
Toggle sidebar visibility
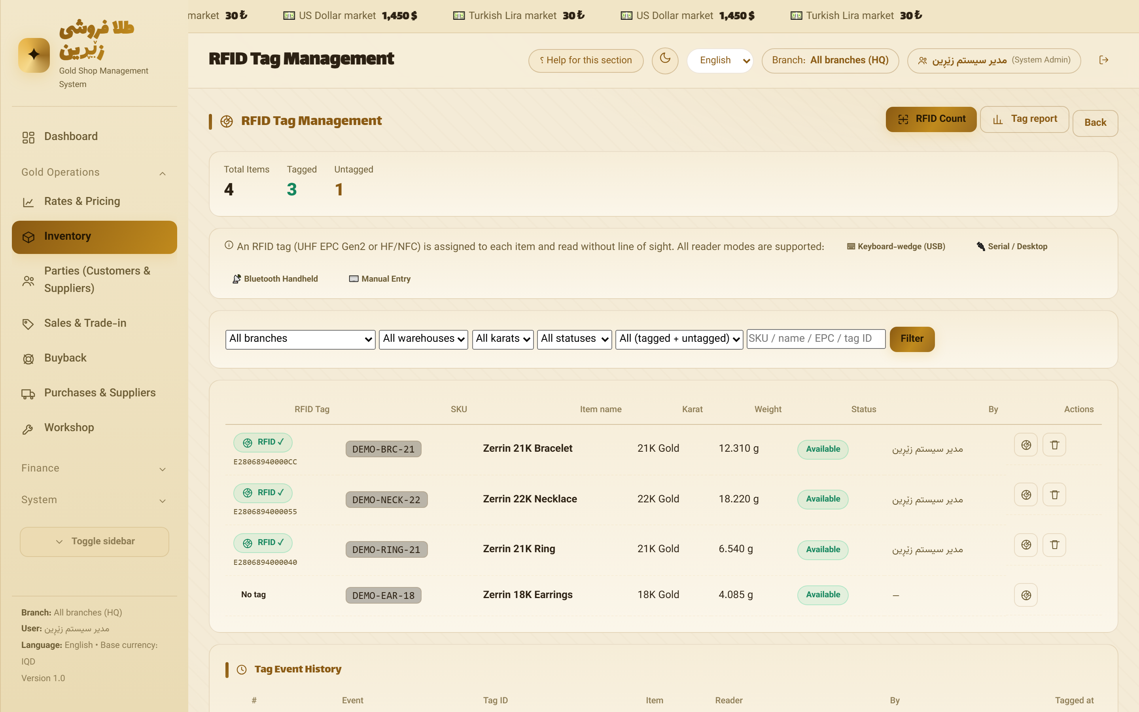coord(95,542)
